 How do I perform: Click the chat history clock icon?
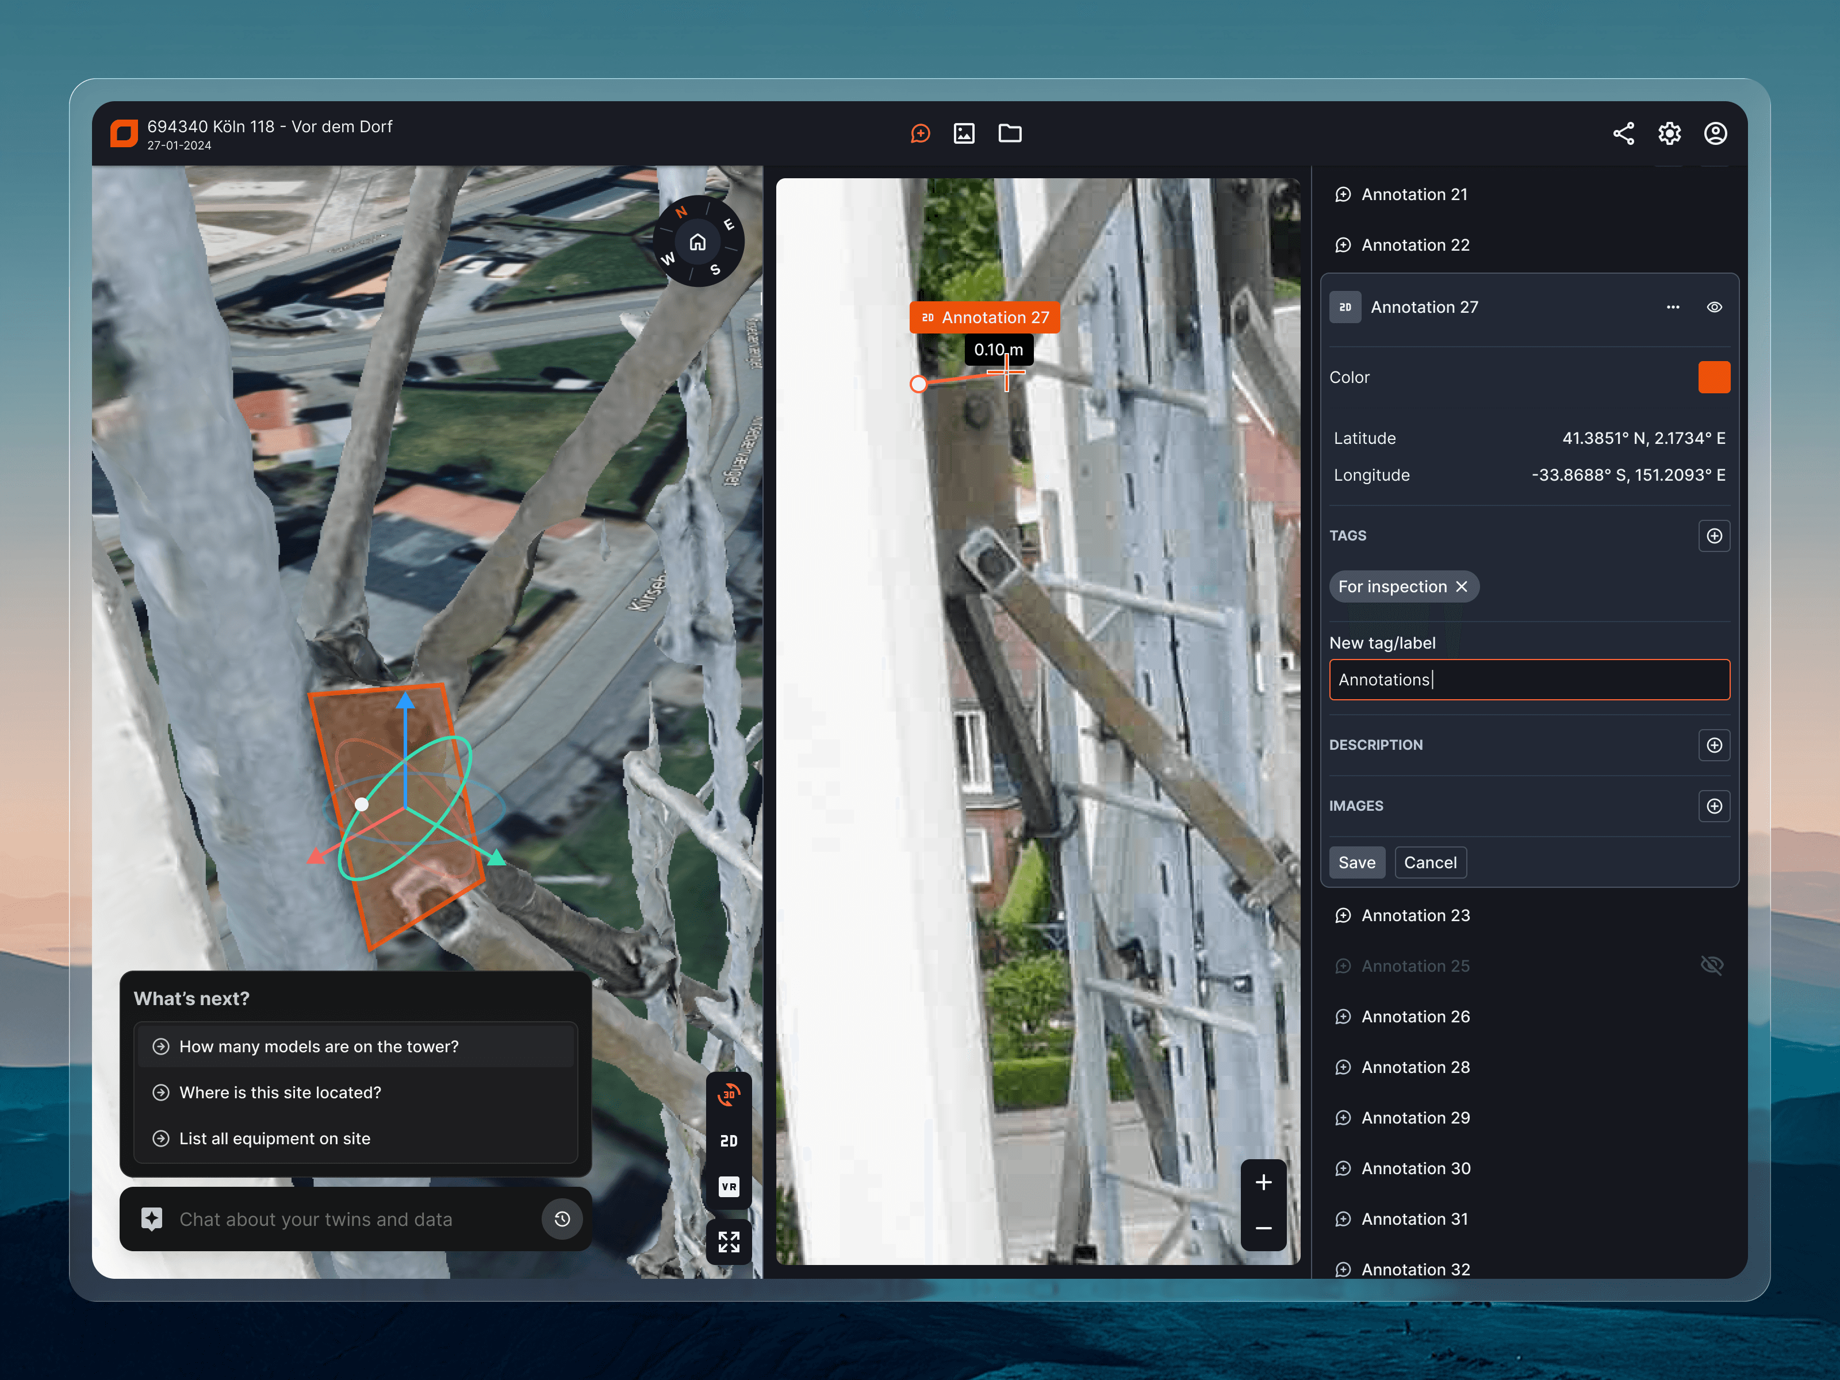pyautogui.click(x=562, y=1218)
